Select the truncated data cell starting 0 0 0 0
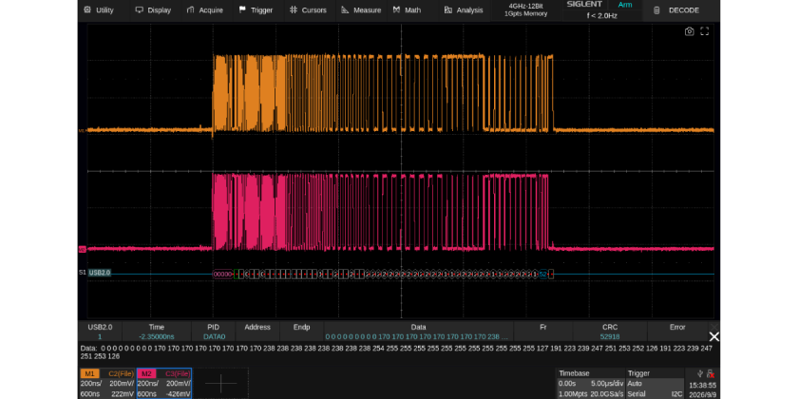Screen dimensions: 798x399 417,337
